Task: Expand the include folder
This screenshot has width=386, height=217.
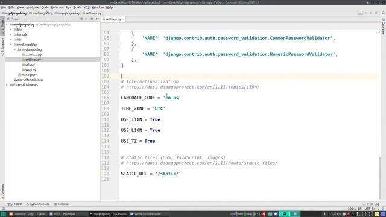Action: [11, 34]
